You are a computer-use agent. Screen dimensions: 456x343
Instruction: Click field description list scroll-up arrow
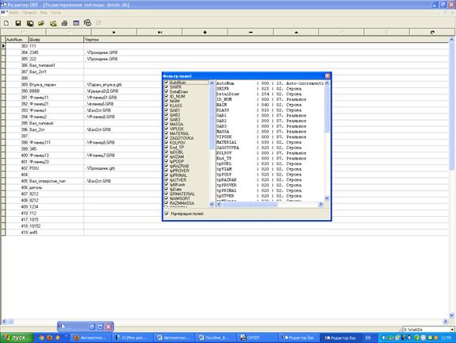(327, 83)
